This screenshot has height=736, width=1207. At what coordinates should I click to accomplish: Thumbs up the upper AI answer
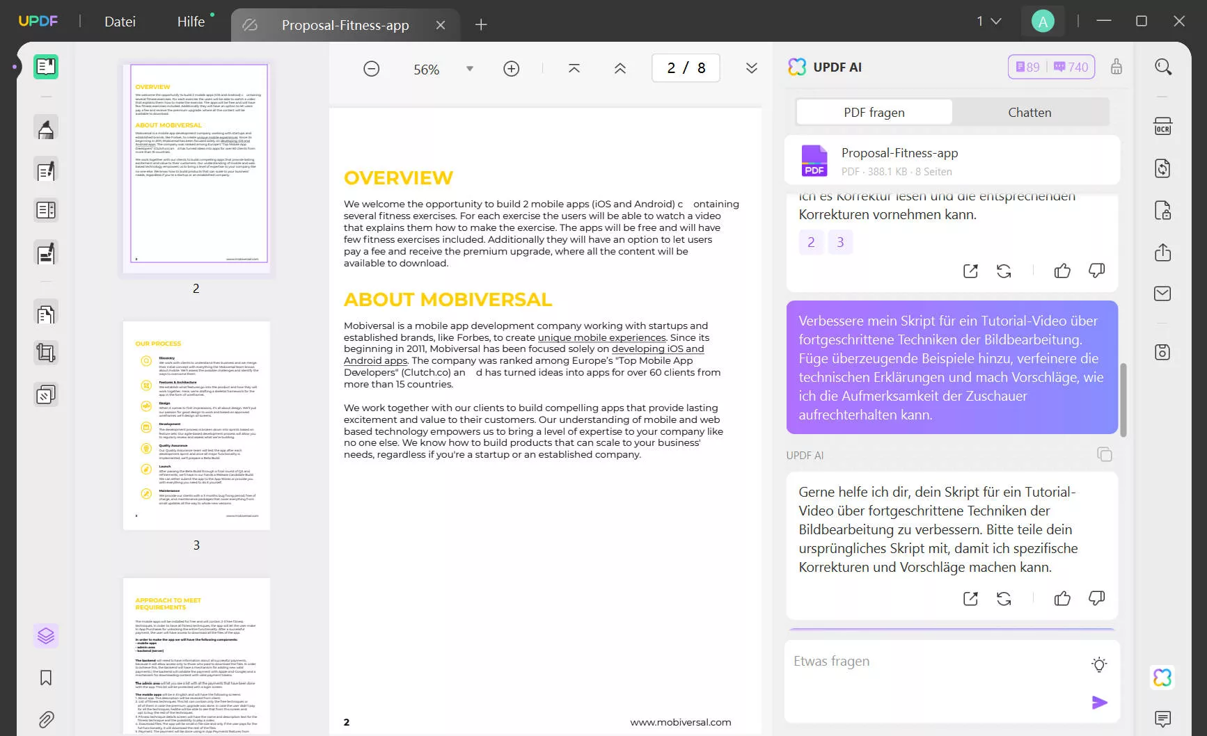tap(1062, 271)
